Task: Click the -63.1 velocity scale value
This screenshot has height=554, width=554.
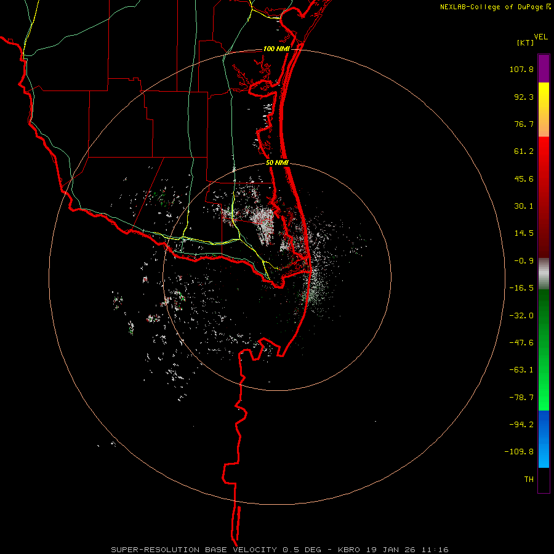Action: pos(521,370)
